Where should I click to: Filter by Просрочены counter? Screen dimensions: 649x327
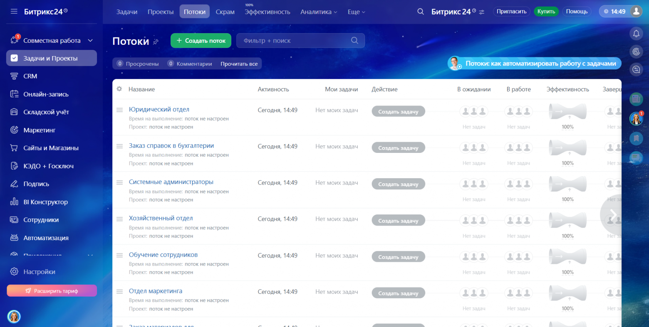[x=138, y=64]
